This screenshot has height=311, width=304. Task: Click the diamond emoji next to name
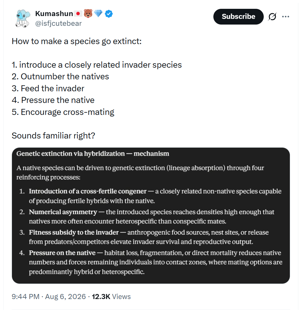click(98, 14)
